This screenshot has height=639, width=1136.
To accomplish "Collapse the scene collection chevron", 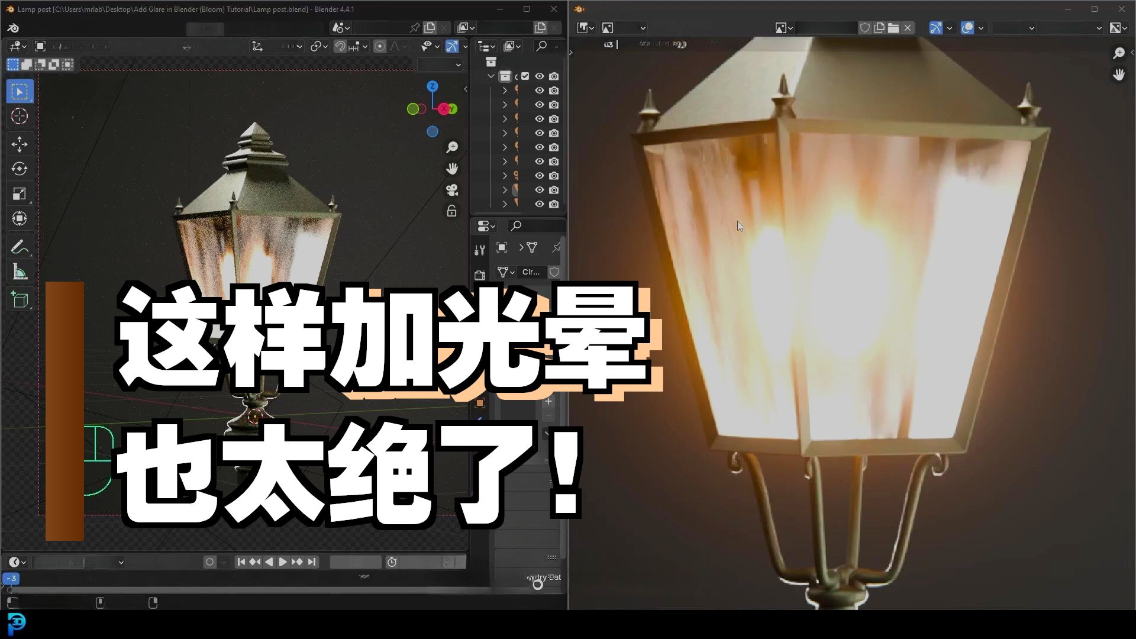I will 490,76.
